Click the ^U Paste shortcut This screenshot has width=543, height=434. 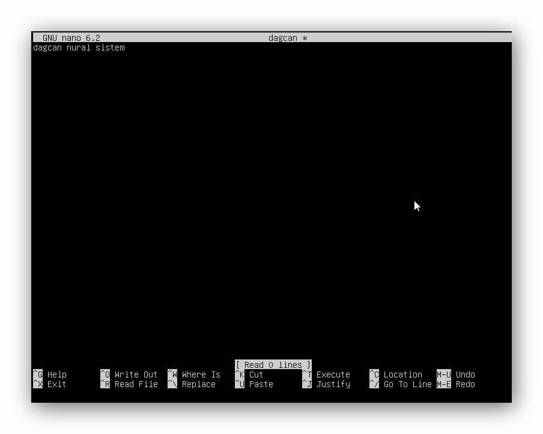(254, 384)
